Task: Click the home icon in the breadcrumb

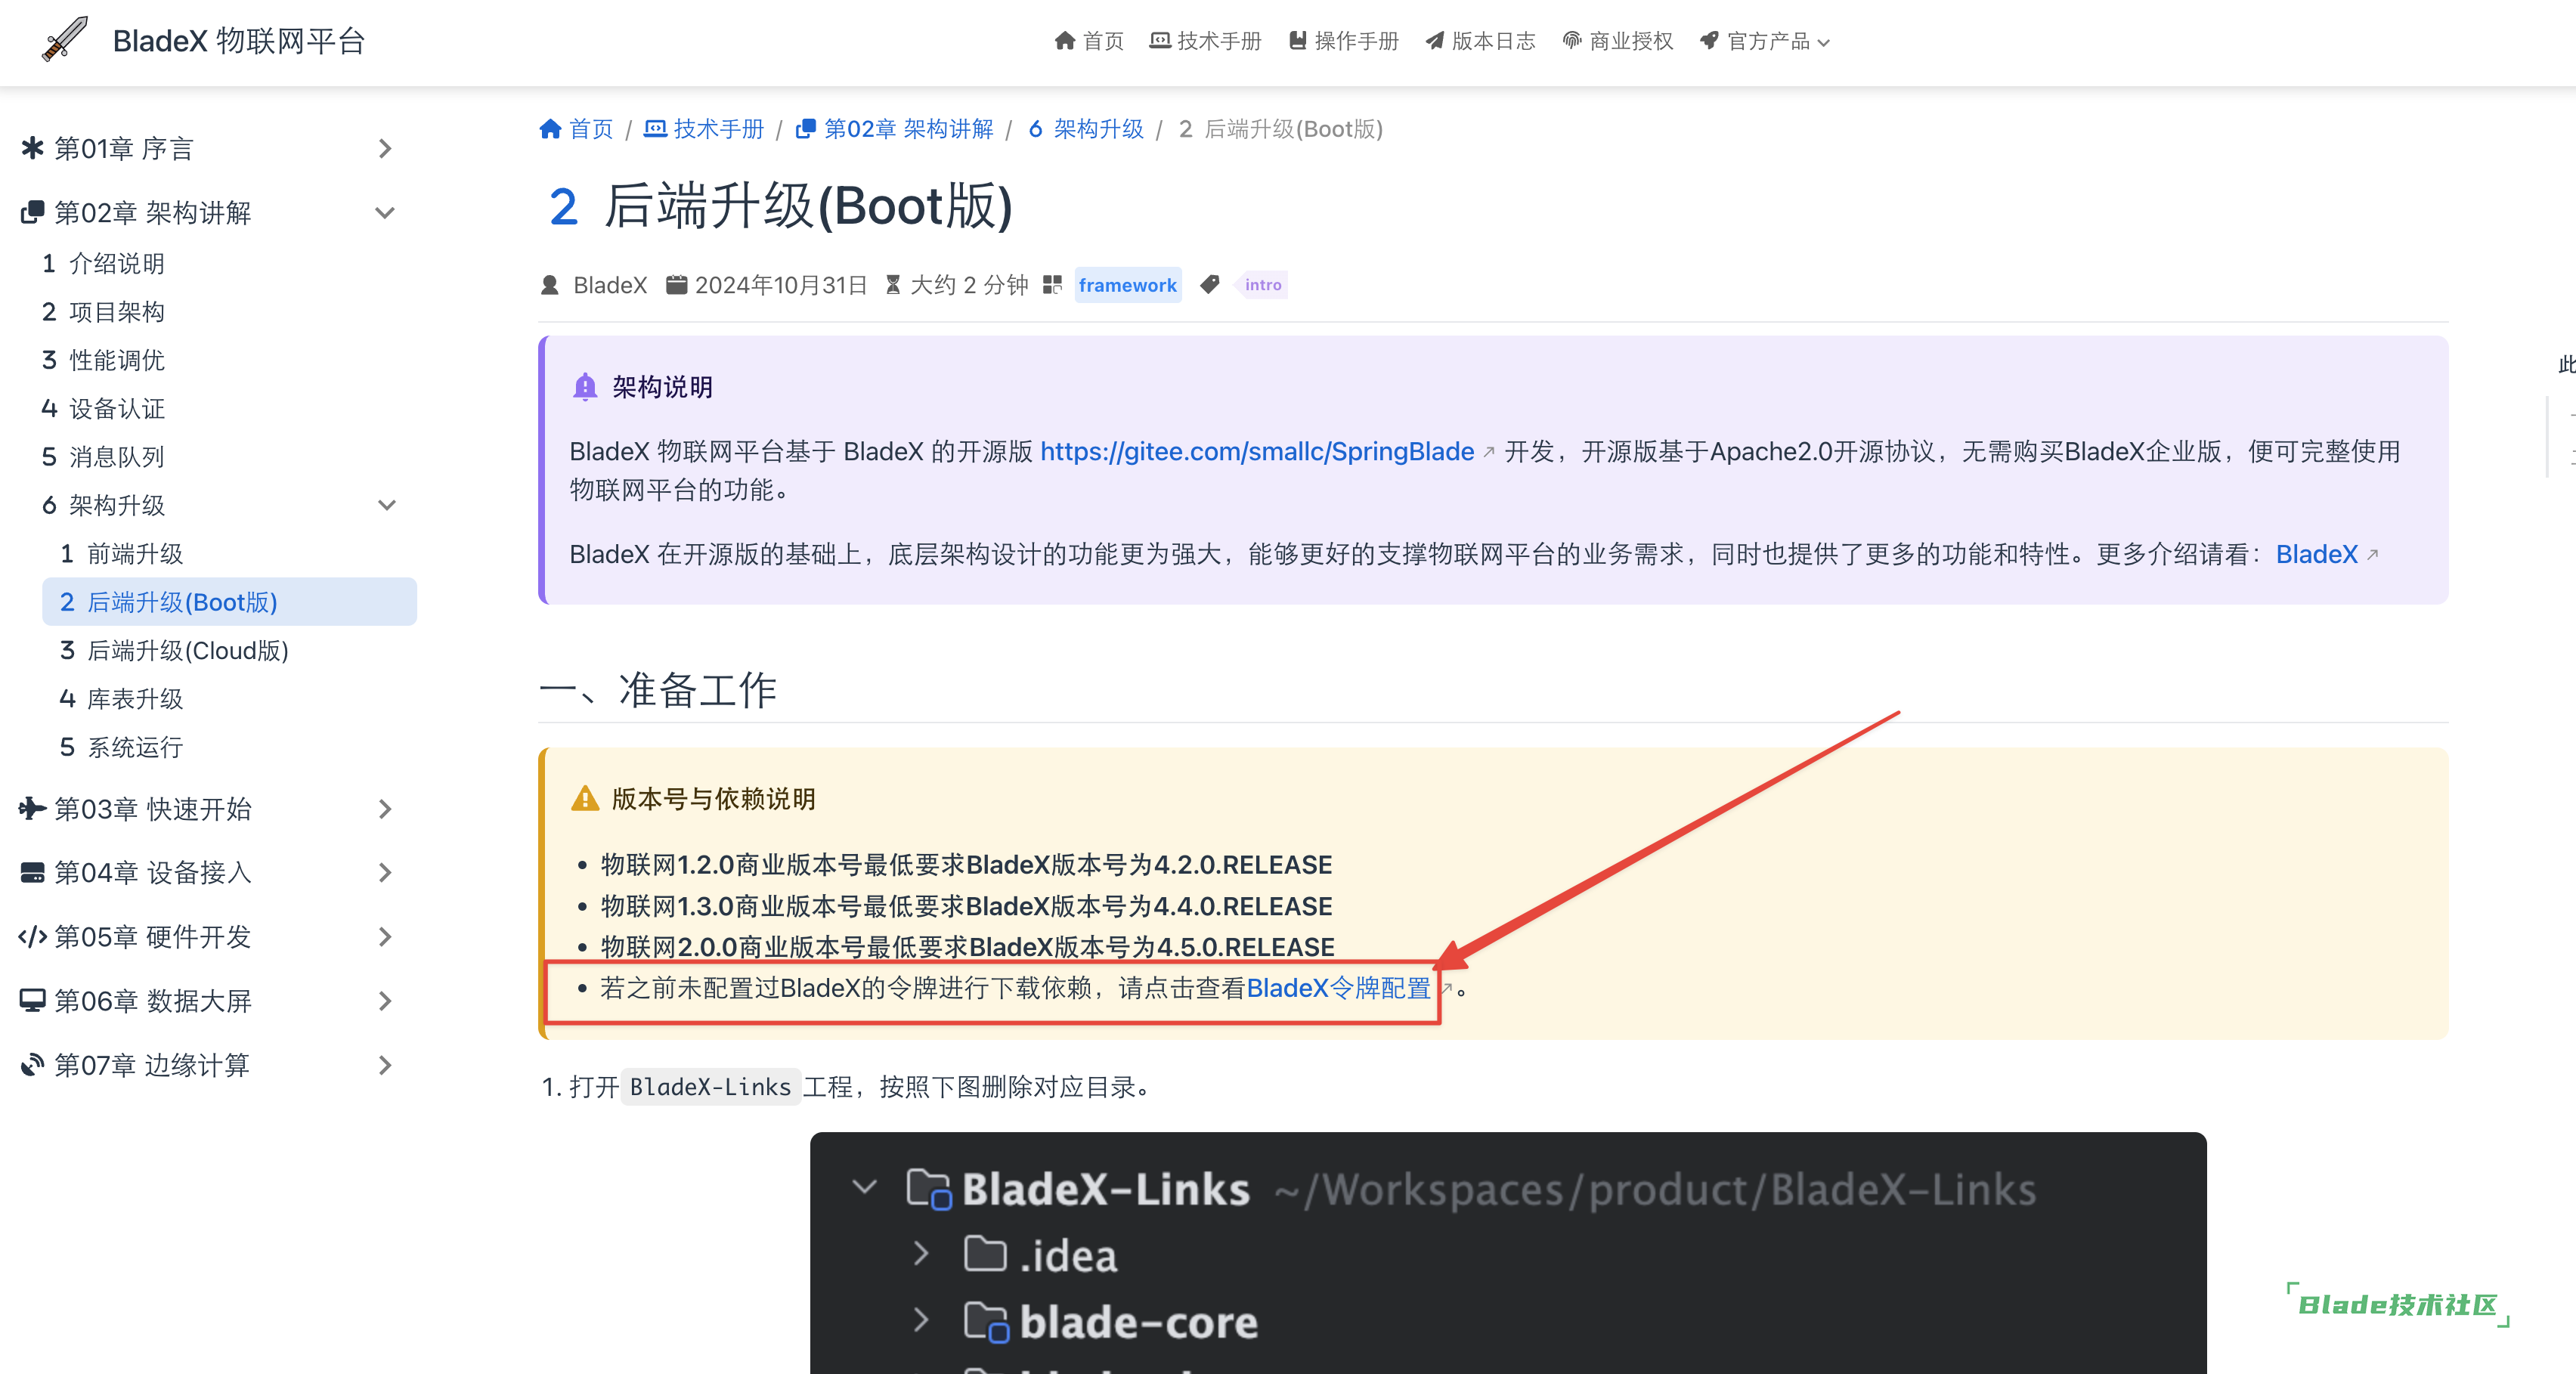Action: (550, 129)
